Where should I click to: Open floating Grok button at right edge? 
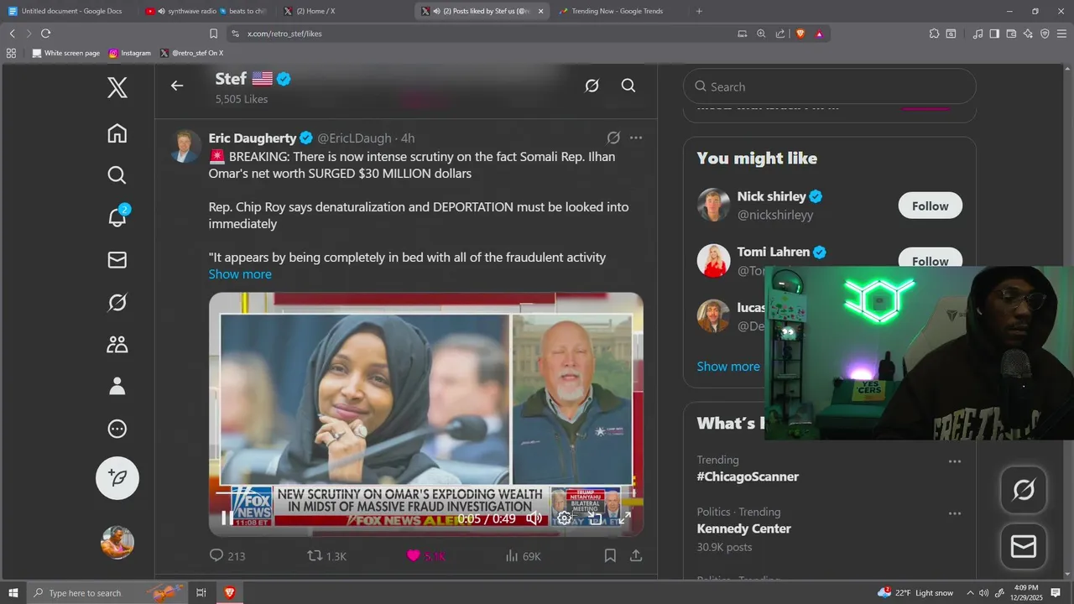click(1024, 490)
